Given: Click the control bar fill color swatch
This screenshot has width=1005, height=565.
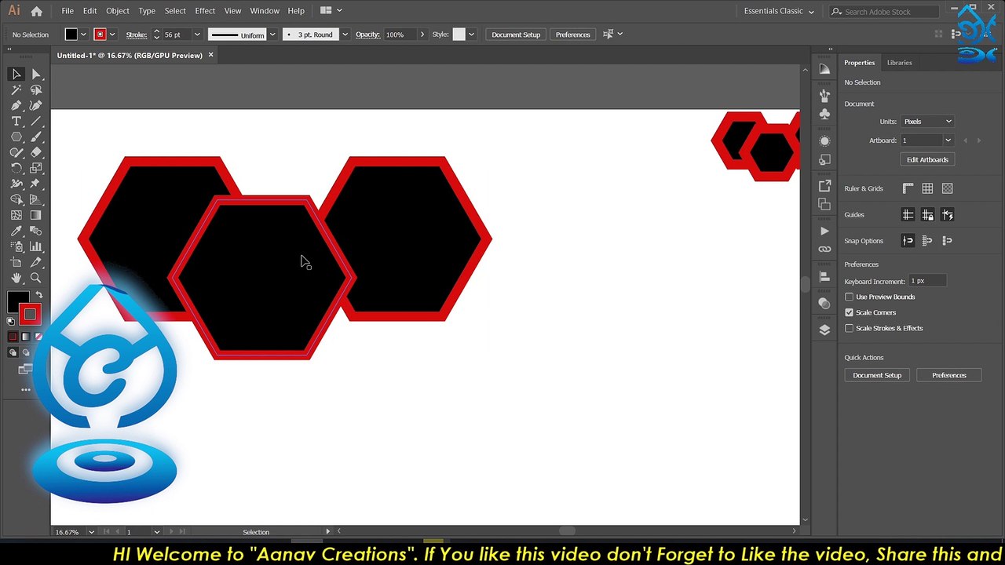Looking at the screenshot, I should pos(71,35).
